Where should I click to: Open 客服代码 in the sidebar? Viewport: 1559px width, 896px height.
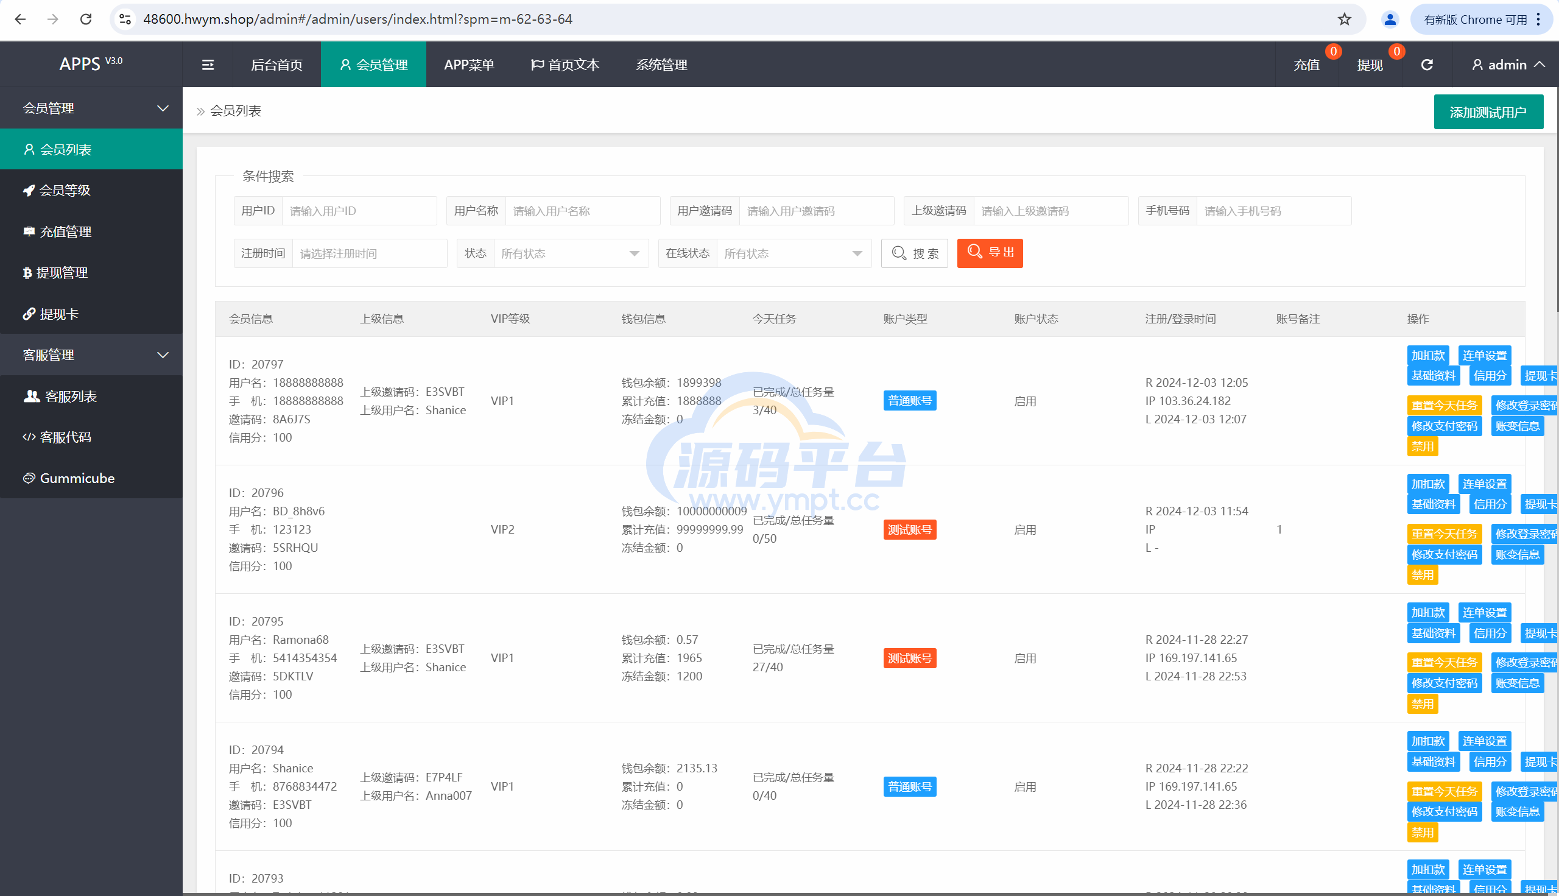point(91,437)
